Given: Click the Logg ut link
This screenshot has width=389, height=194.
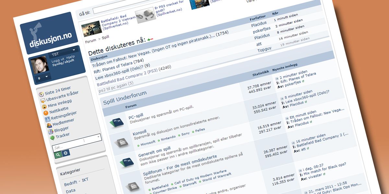Looking at the screenshot, I should (x=57, y=60).
